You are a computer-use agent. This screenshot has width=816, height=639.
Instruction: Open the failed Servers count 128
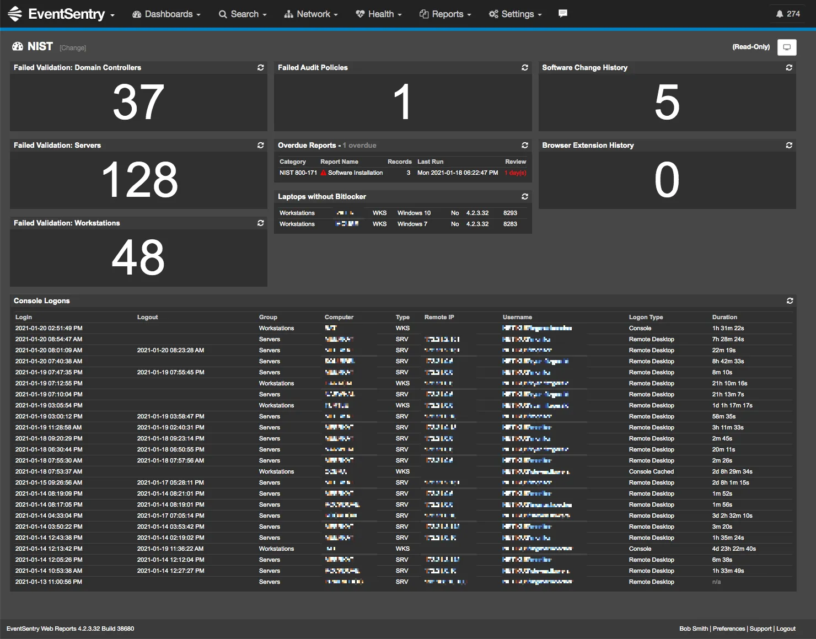click(x=139, y=180)
